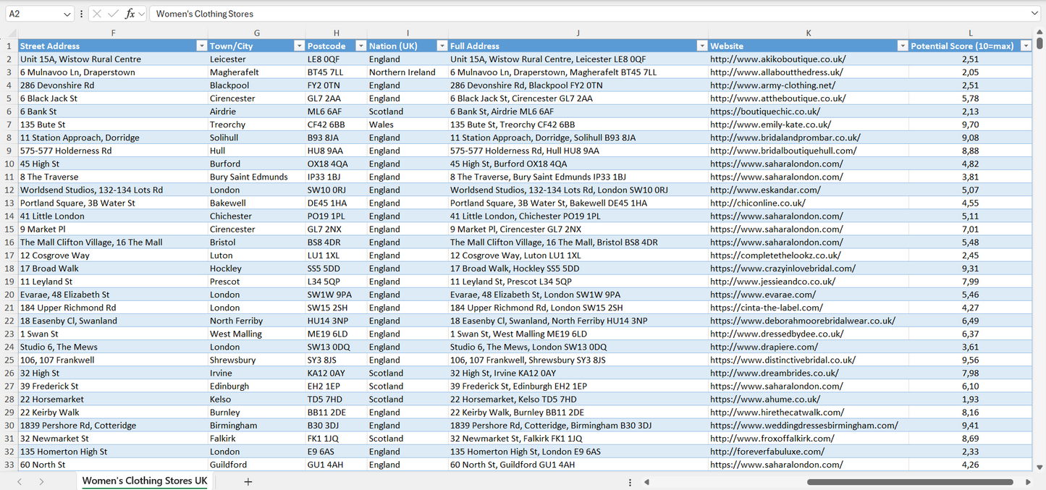Click the vertical scrollbar thumb
The width and height of the screenshot is (1046, 490).
(x=1040, y=43)
